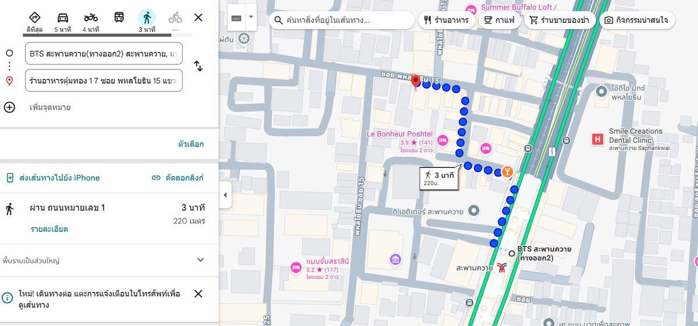698x326 pixels.
Task: Collapse the side panel arrow
Action: click(x=225, y=195)
